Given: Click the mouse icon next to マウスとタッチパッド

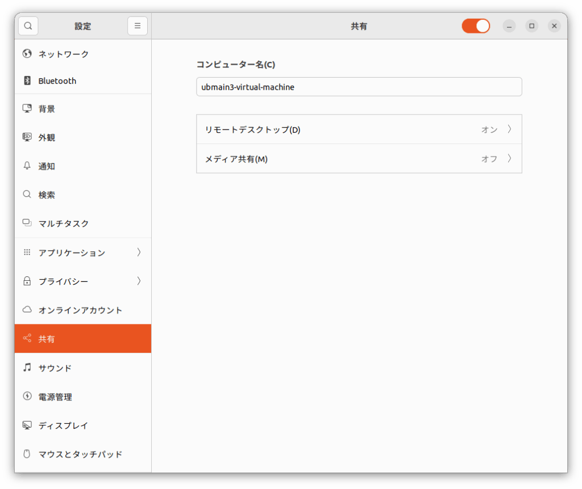Looking at the screenshot, I should point(27,453).
